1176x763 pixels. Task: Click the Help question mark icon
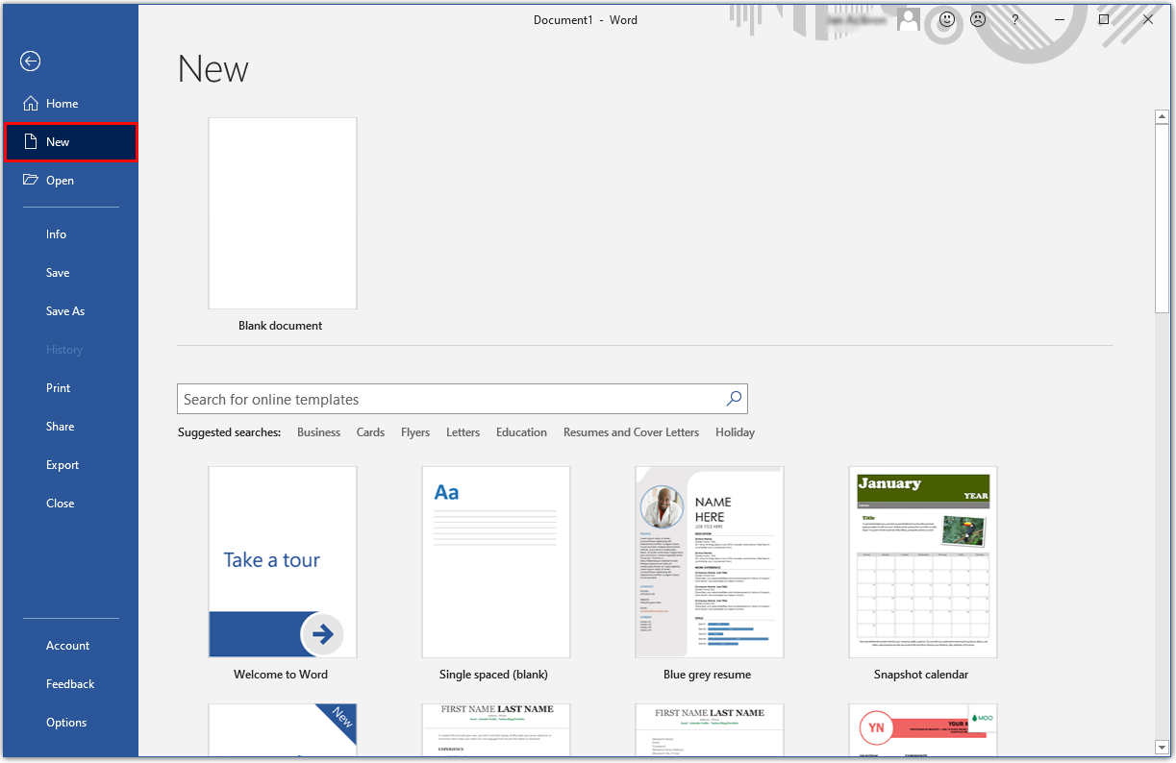(x=1015, y=19)
